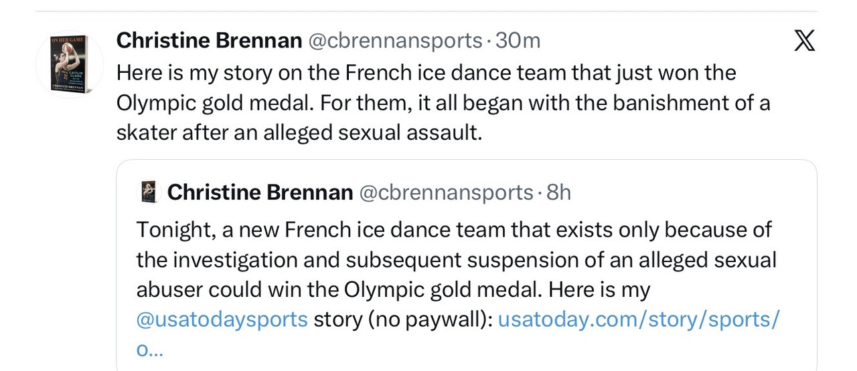Click the horizontal divider line above the post
Image resolution: width=857 pixels, height=371 pixels.
(426, 11)
